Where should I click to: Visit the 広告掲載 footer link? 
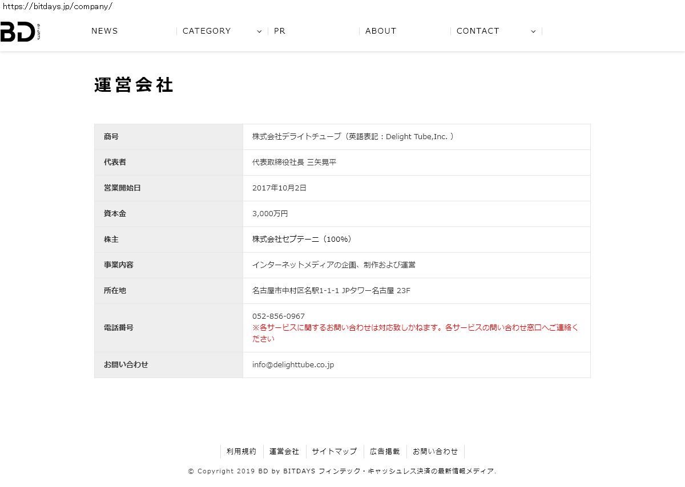point(385,452)
